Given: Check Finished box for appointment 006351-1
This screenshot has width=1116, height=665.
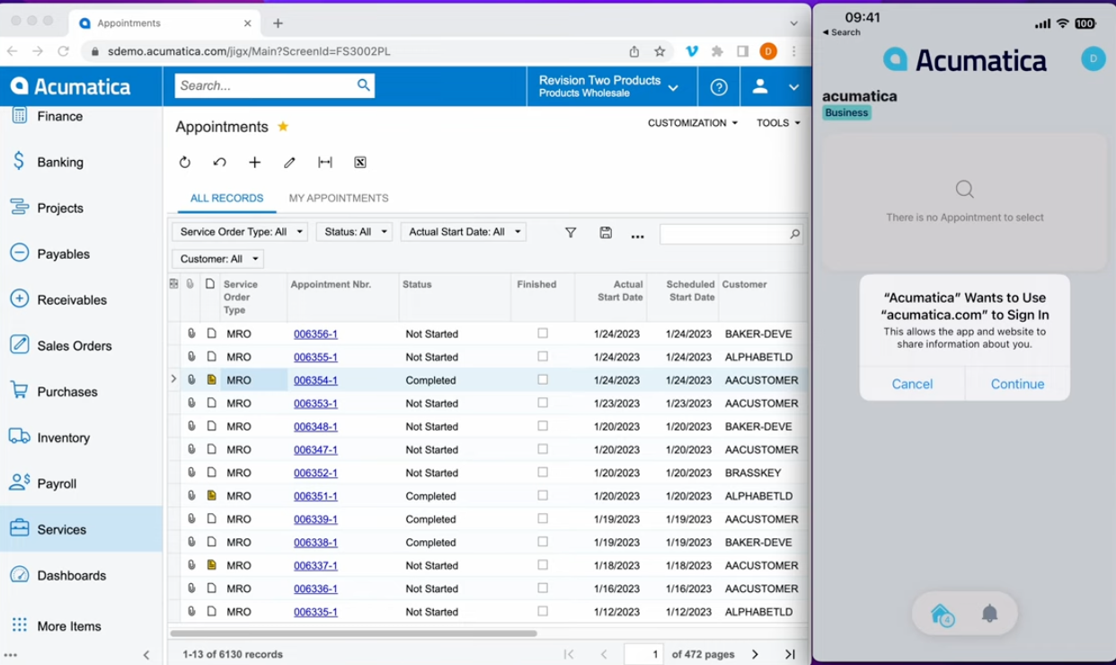Looking at the screenshot, I should pyautogui.click(x=543, y=496).
